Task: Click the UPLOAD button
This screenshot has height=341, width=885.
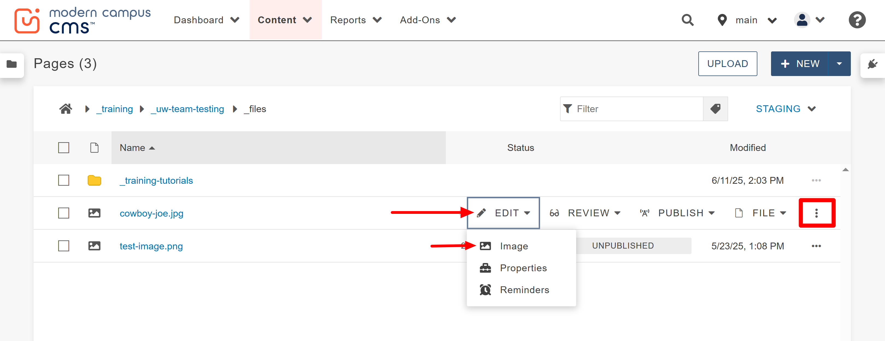Action: 728,64
